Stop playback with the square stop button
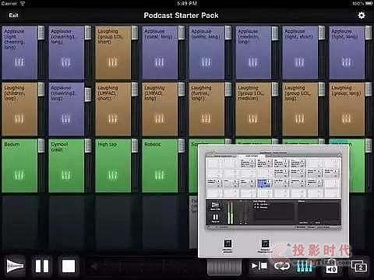Image resolution: width=374 pixels, height=280 pixels. [x=69, y=266]
